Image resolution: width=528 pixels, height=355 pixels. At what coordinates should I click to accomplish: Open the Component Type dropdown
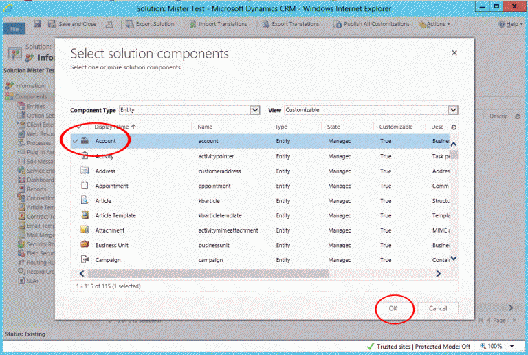pos(190,110)
